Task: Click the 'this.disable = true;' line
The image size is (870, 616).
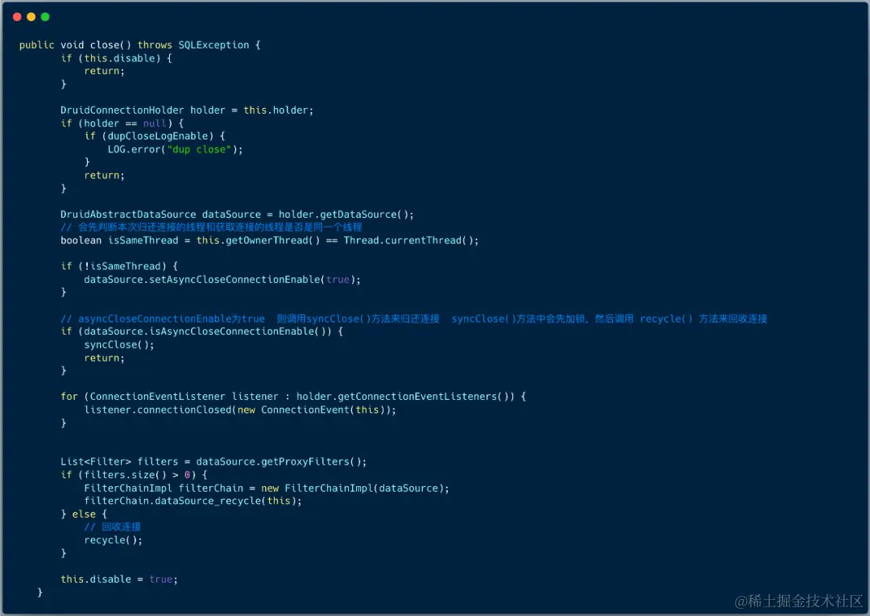Action: click(119, 580)
